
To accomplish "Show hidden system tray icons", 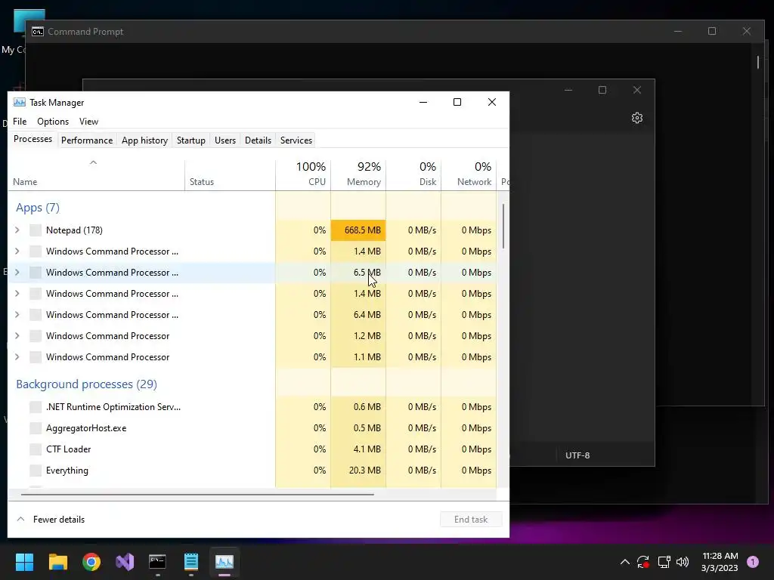I will pyautogui.click(x=625, y=562).
